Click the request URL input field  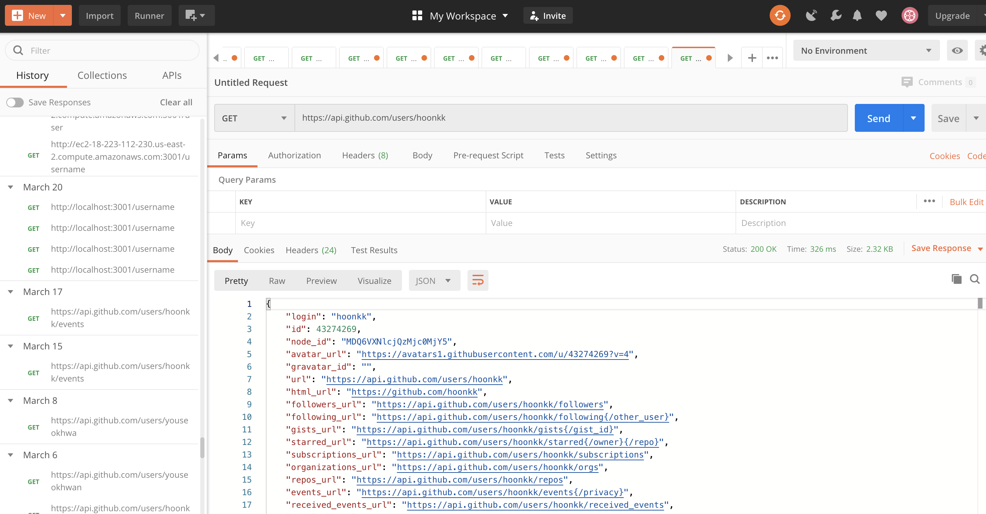point(570,118)
